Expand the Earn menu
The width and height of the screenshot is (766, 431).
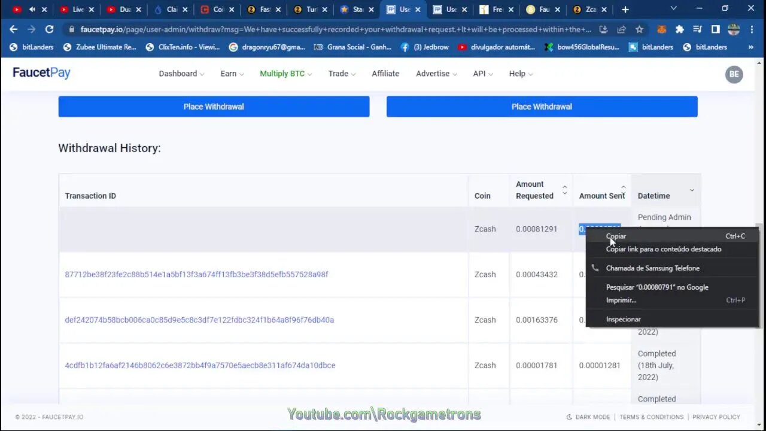tap(232, 74)
